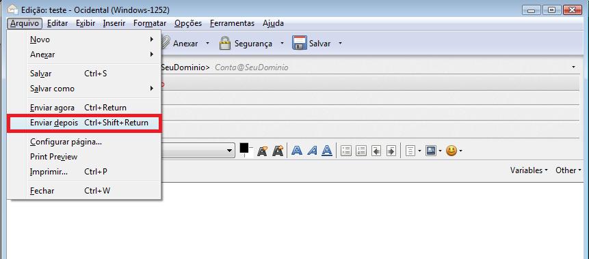
Task: Click the increase font size icon
Action: (278, 151)
